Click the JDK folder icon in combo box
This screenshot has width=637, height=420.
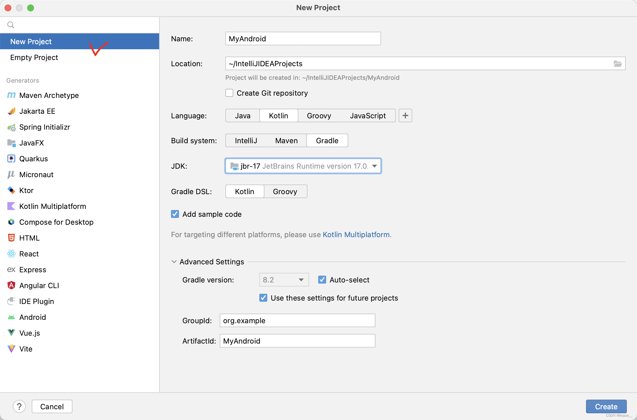pyautogui.click(x=234, y=166)
